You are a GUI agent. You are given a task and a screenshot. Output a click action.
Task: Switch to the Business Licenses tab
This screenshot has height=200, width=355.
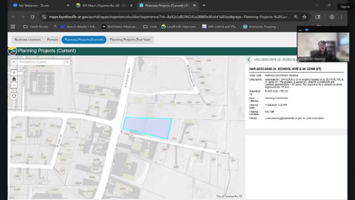(28, 40)
